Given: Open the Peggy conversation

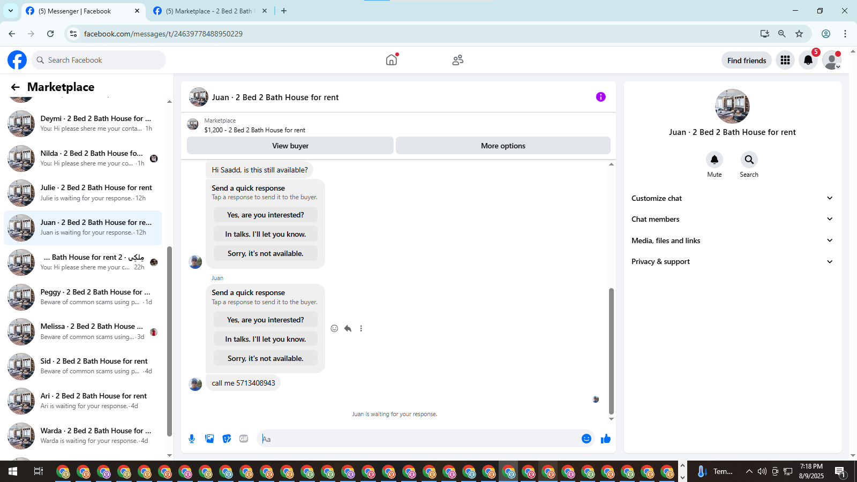Looking at the screenshot, I should (83, 297).
